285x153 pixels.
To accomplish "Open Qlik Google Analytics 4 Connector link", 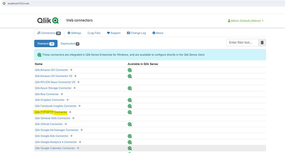I will (56, 142).
